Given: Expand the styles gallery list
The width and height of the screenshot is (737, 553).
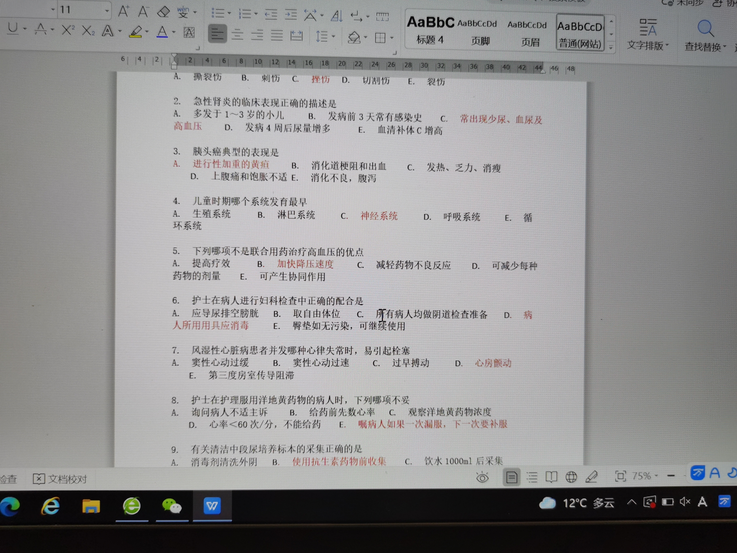Looking at the screenshot, I should [611, 48].
